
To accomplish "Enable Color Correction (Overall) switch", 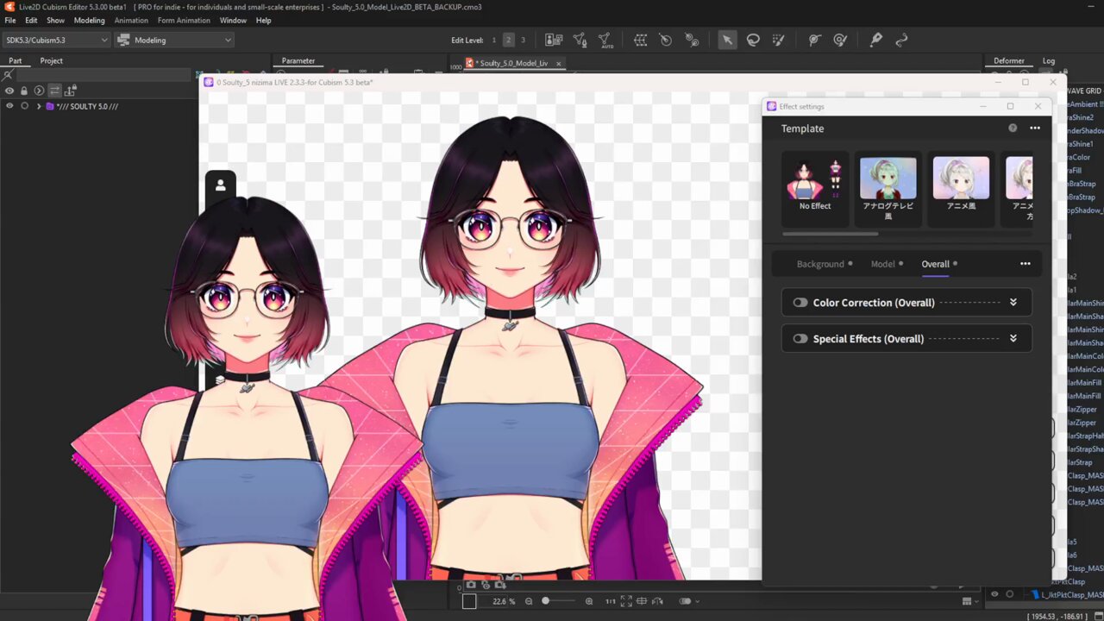I will [x=800, y=303].
